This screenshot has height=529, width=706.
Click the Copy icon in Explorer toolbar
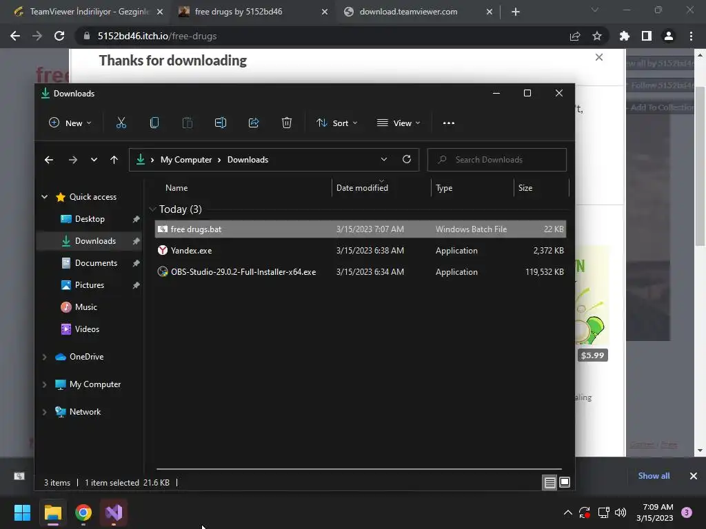tap(154, 123)
